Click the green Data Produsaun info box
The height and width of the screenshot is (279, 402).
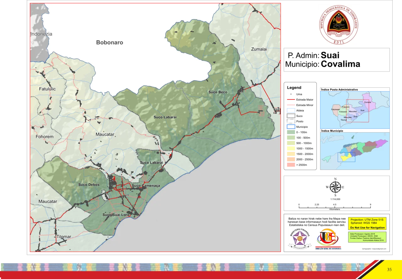[367, 237]
